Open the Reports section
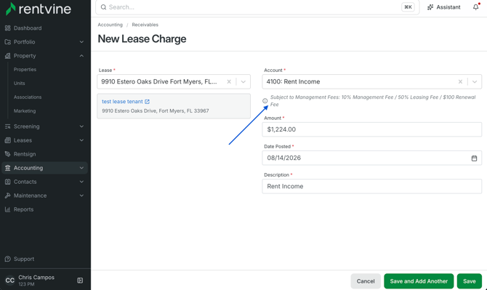This screenshot has width=487, height=290. click(23, 209)
